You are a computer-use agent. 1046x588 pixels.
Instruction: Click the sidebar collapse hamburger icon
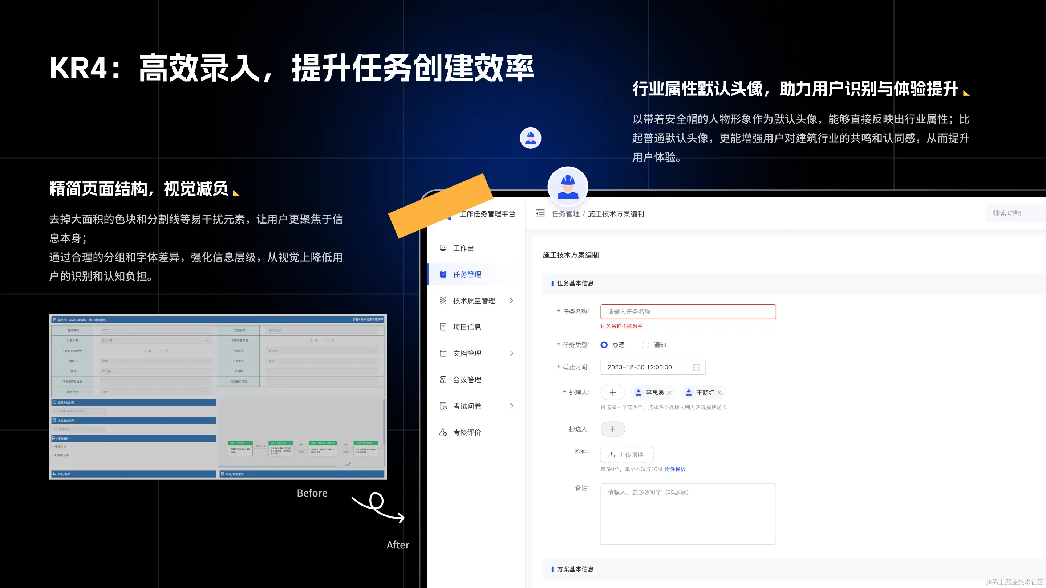coord(540,213)
